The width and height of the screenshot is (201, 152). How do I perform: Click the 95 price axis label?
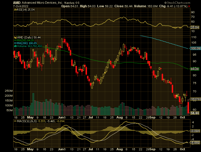point(195,55)
